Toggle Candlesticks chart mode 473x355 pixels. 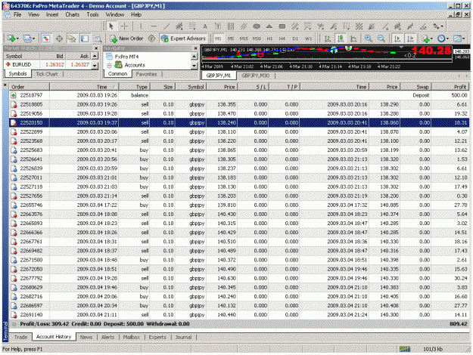point(341,39)
